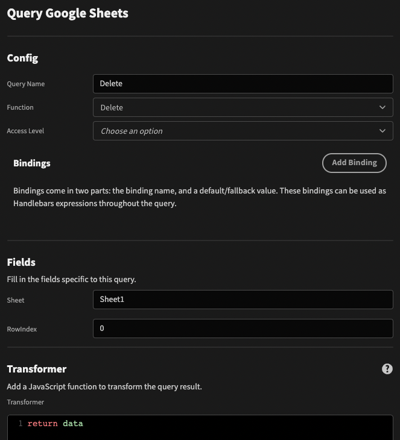The width and height of the screenshot is (400, 440).
Task: Click the Query Google Sheets title
Action: (68, 13)
